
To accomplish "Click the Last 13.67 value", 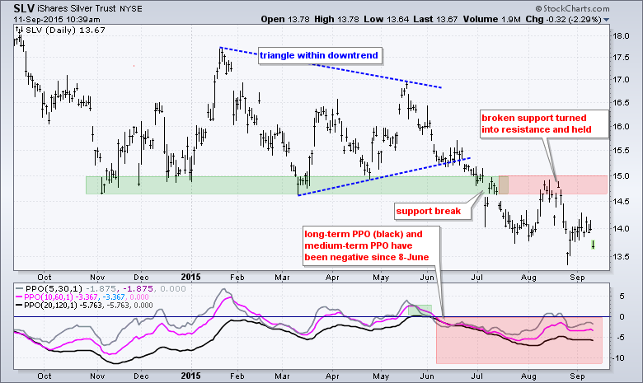I will [x=435, y=19].
